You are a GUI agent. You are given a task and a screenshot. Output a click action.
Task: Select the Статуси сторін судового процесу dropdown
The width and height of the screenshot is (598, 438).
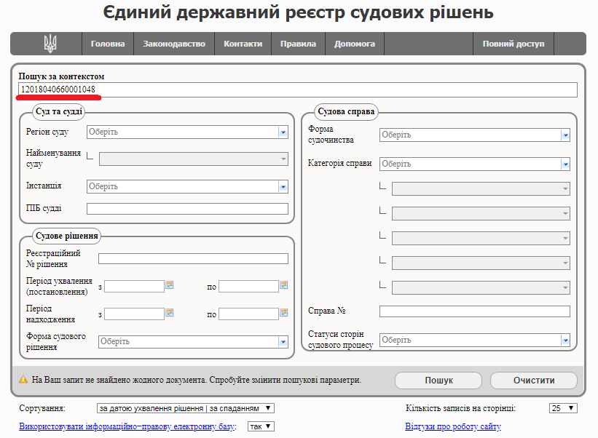coord(474,340)
